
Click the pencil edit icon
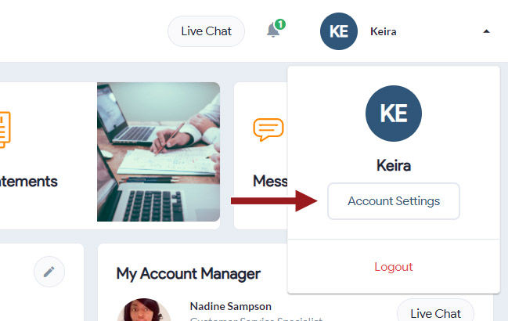click(49, 272)
